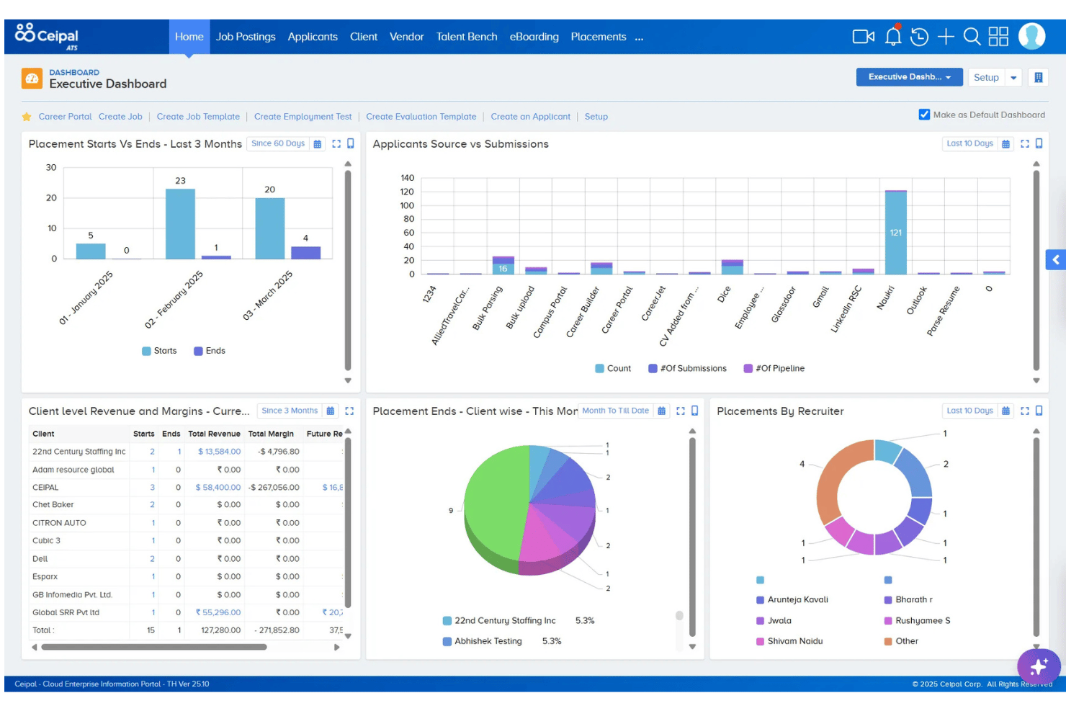
Task: Click the Create Employment Test link
Action: (303, 117)
